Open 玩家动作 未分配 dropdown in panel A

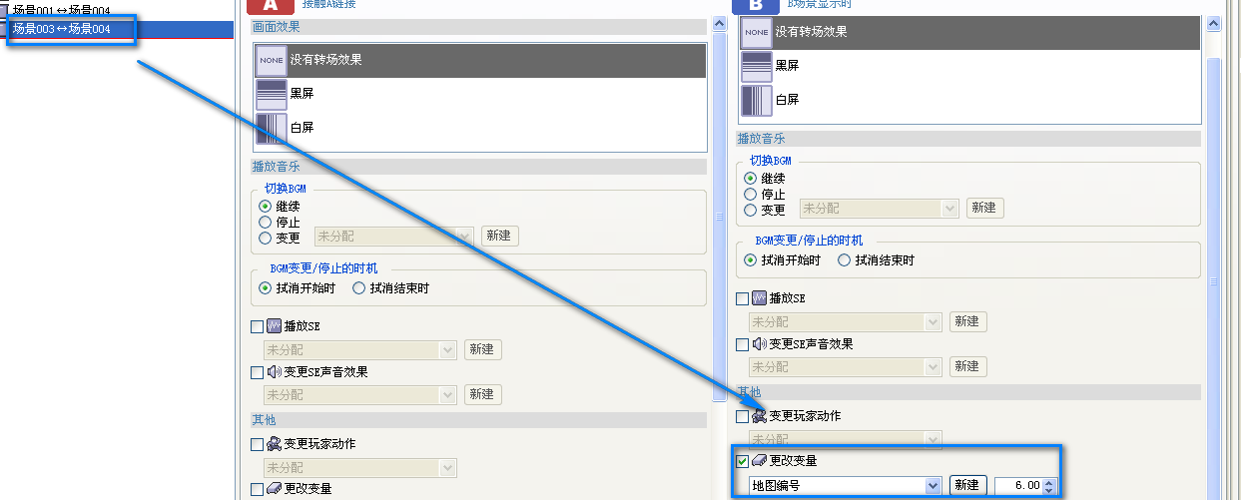(360, 467)
